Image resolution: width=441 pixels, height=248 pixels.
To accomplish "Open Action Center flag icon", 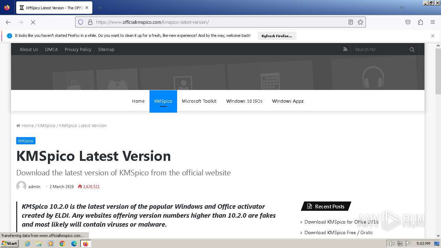I will 408,244.
